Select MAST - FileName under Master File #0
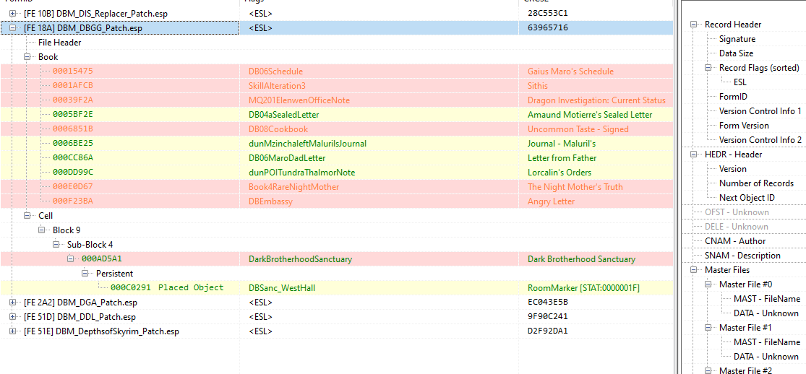 [766, 298]
